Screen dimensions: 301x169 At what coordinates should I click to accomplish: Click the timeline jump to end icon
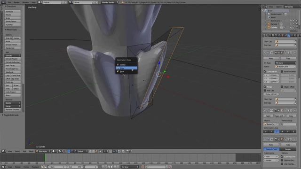click(118, 167)
